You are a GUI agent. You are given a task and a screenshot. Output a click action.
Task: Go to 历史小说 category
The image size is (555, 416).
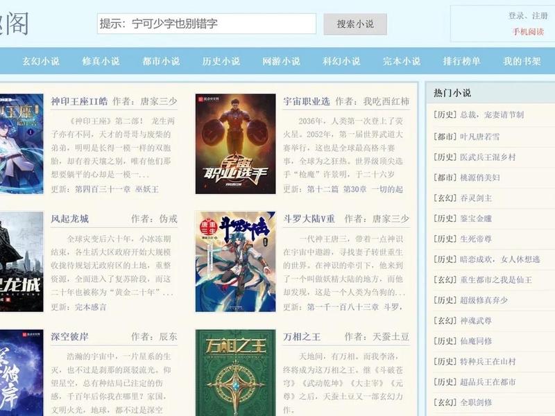(x=221, y=61)
